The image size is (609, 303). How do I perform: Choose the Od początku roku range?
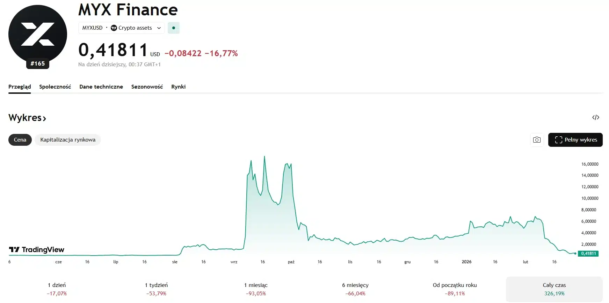click(x=455, y=289)
